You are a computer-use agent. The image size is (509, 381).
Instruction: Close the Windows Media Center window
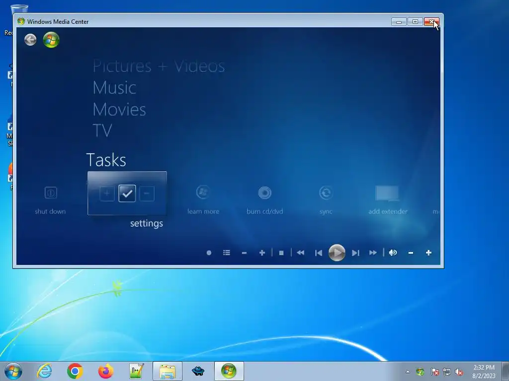click(431, 22)
